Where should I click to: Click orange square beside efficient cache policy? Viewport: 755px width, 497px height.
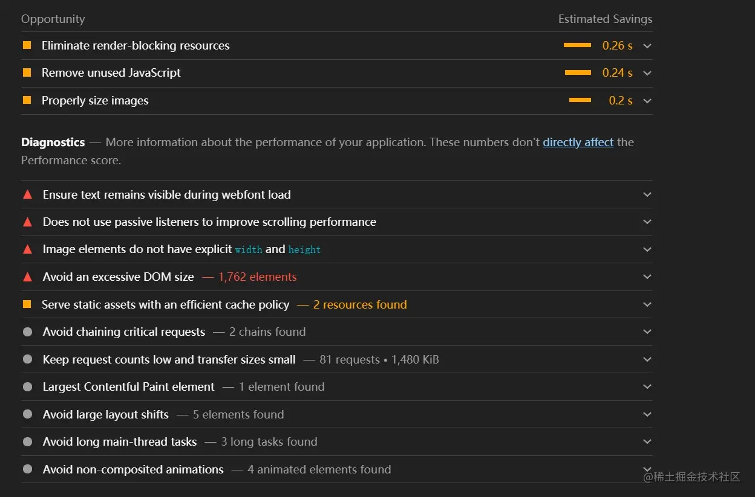click(x=27, y=304)
